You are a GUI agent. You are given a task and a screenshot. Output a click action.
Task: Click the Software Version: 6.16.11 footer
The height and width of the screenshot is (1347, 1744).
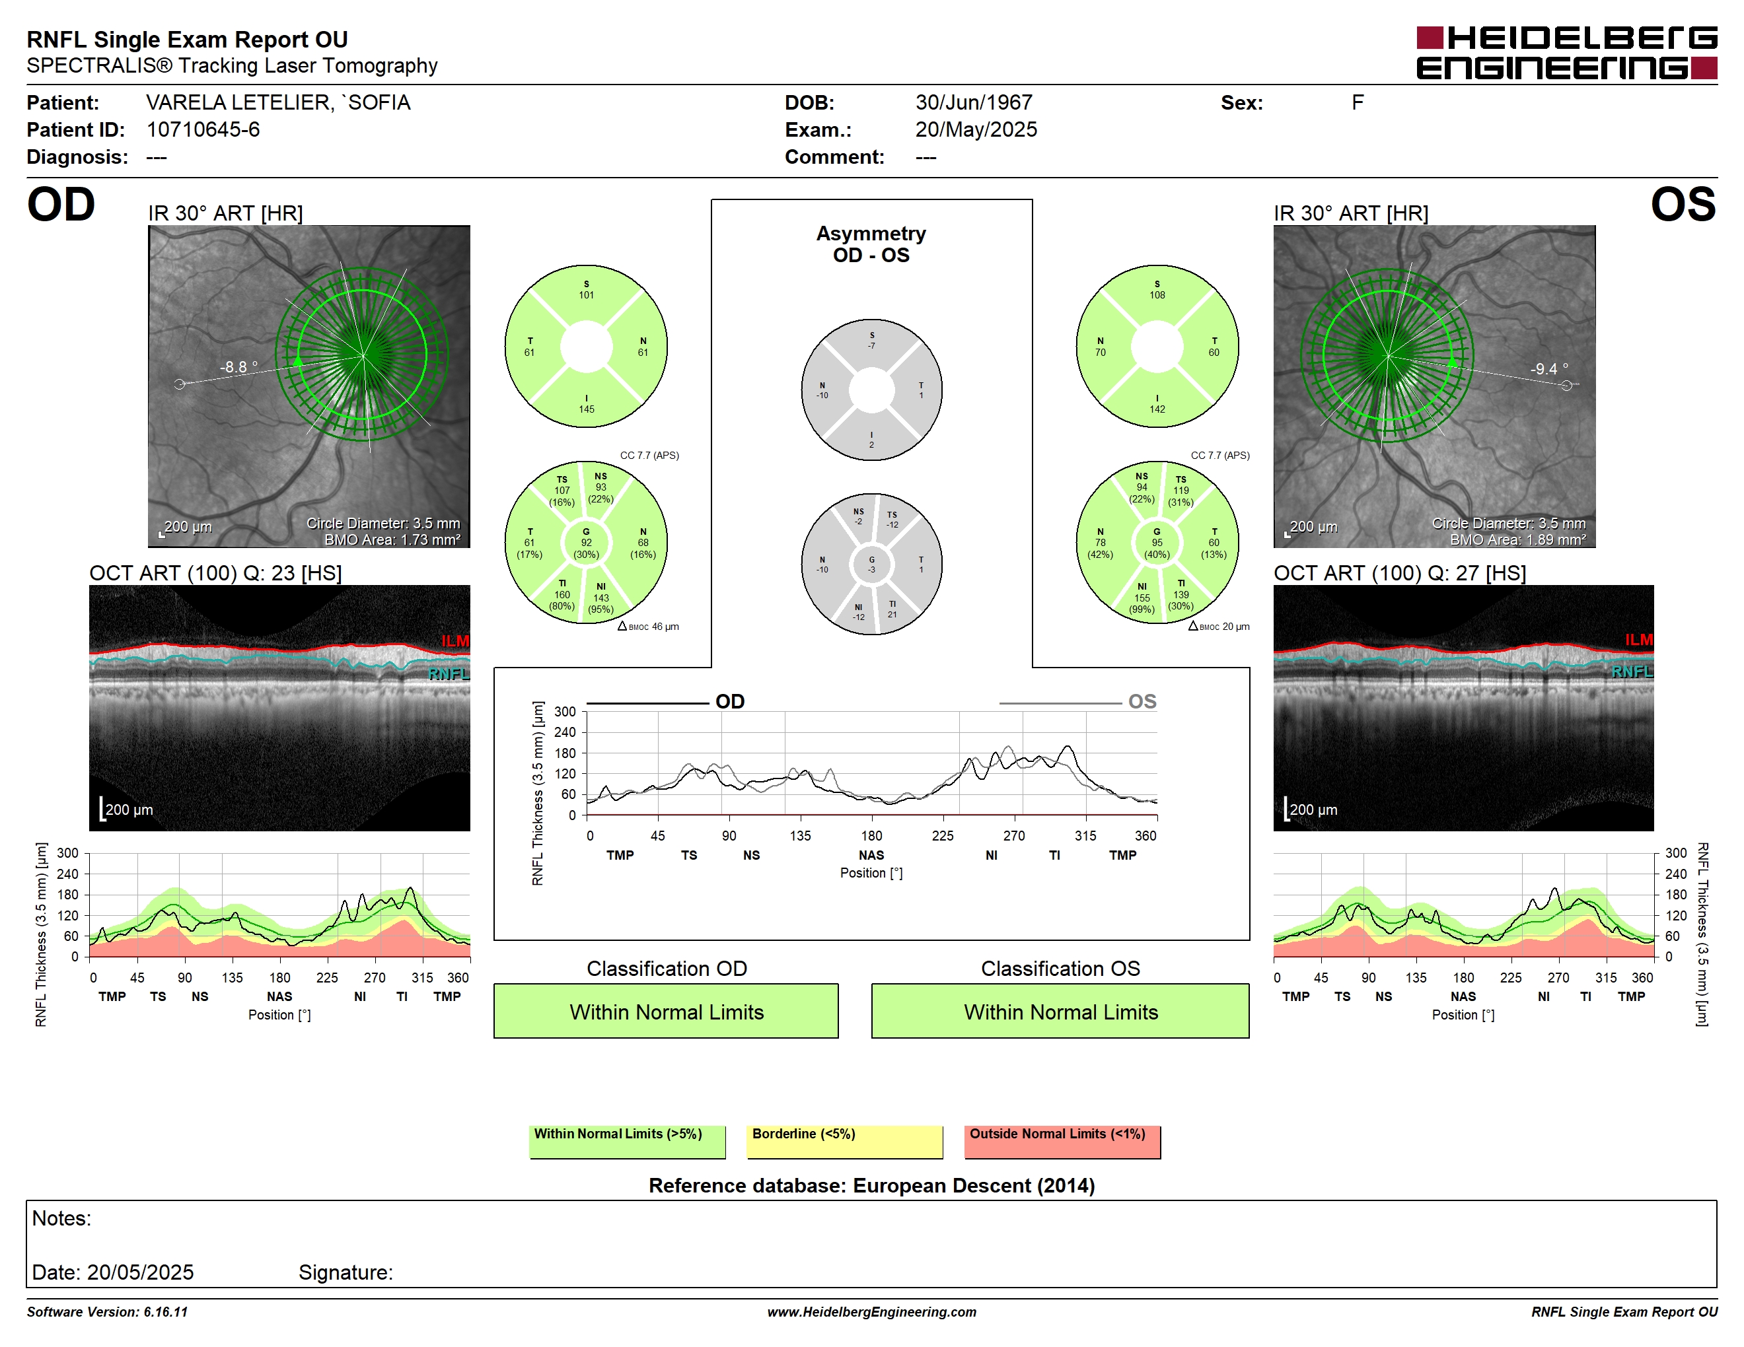click(x=107, y=1312)
